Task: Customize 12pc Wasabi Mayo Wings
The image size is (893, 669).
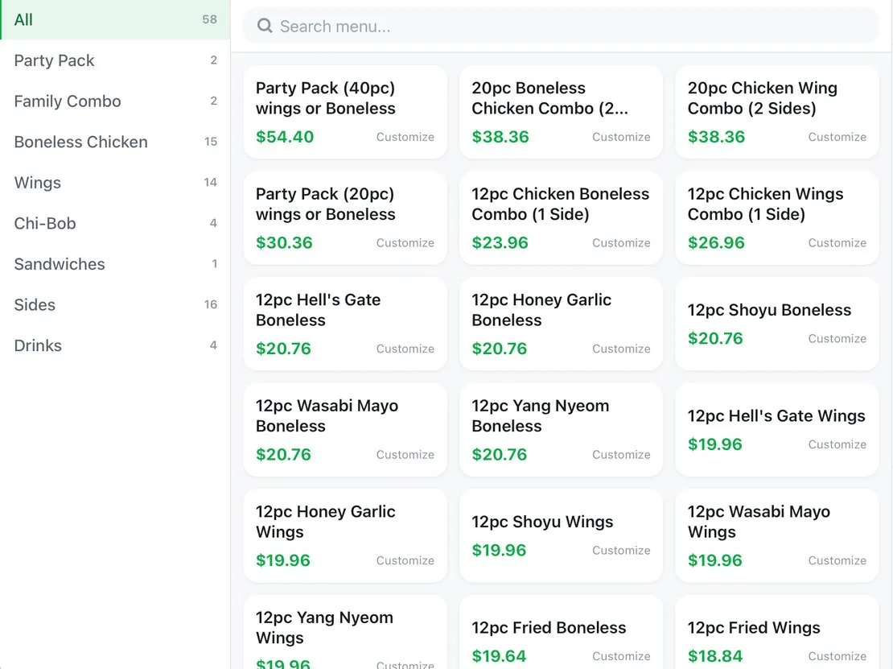Action: pyautogui.click(x=837, y=561)
